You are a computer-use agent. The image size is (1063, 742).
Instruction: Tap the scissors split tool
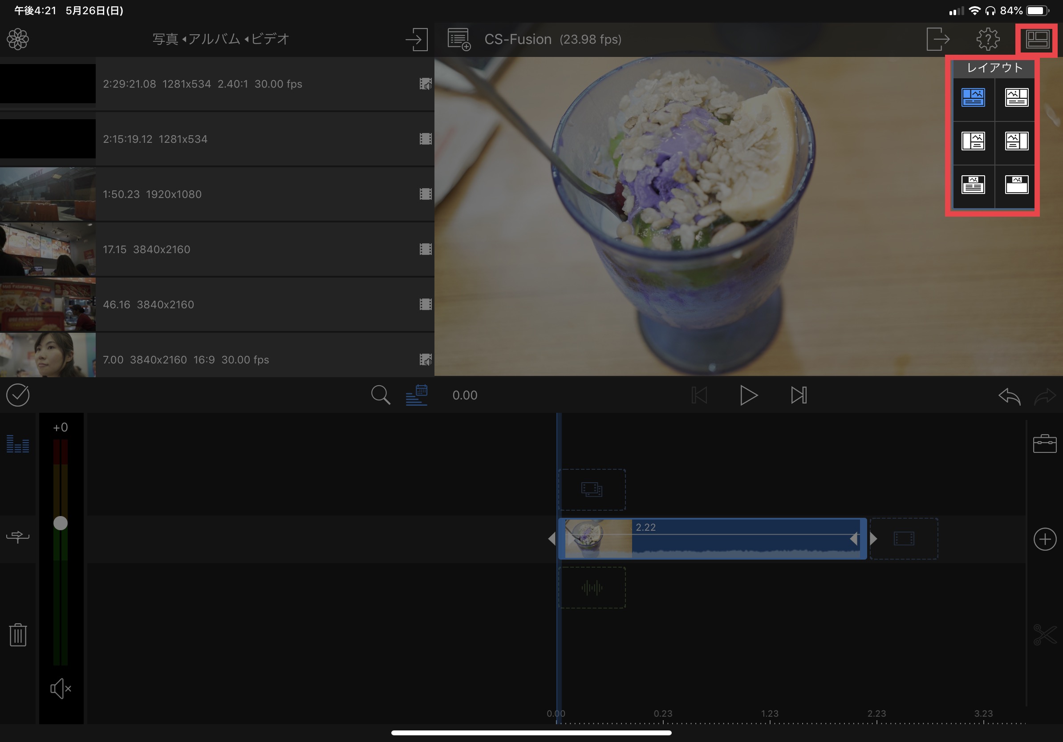(x=1044, y=635)
